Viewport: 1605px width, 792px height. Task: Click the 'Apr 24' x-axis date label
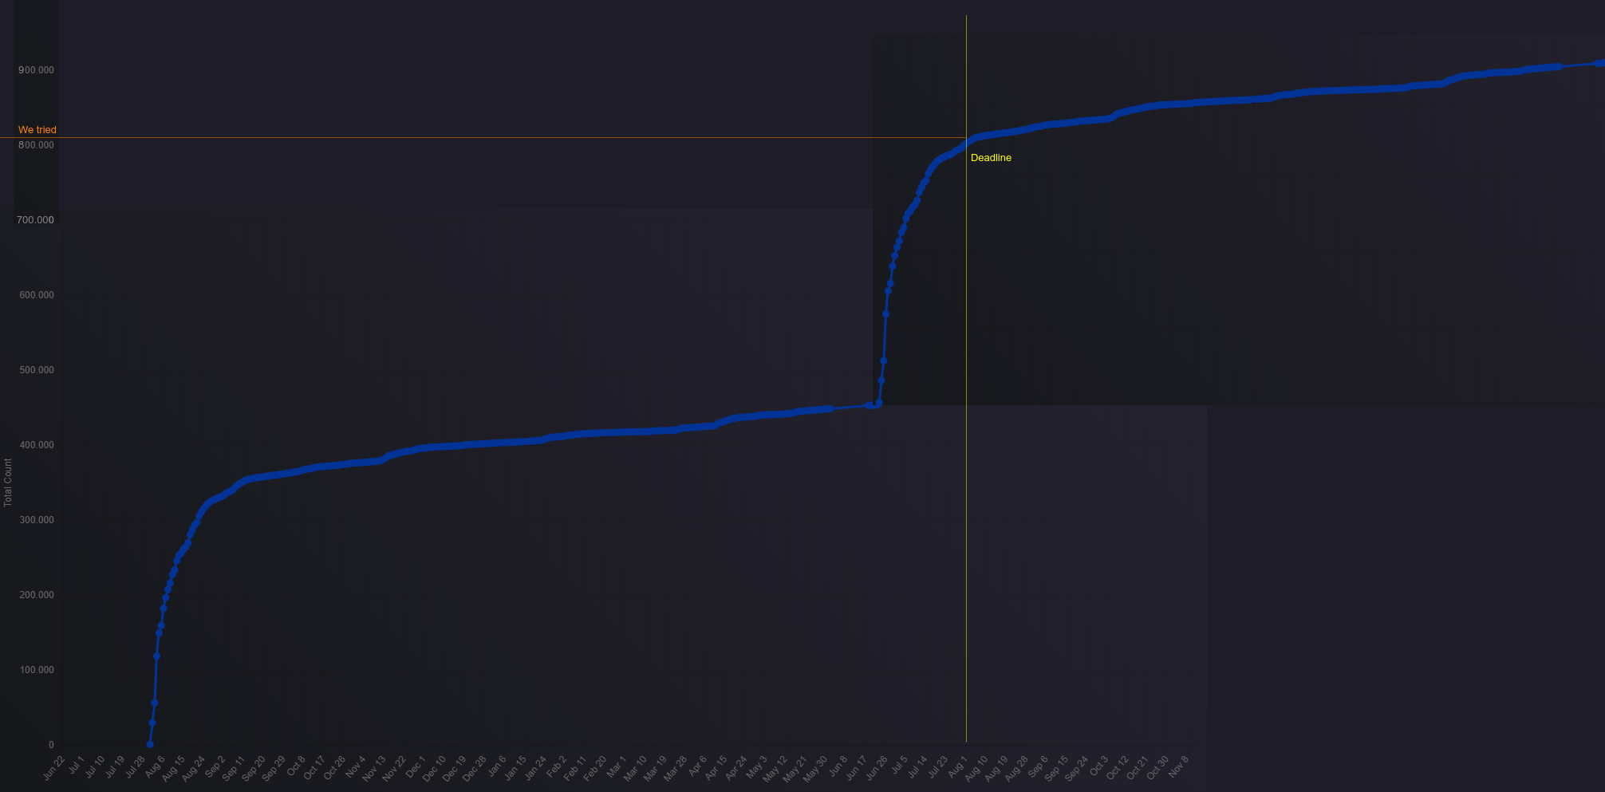(735, 767)
